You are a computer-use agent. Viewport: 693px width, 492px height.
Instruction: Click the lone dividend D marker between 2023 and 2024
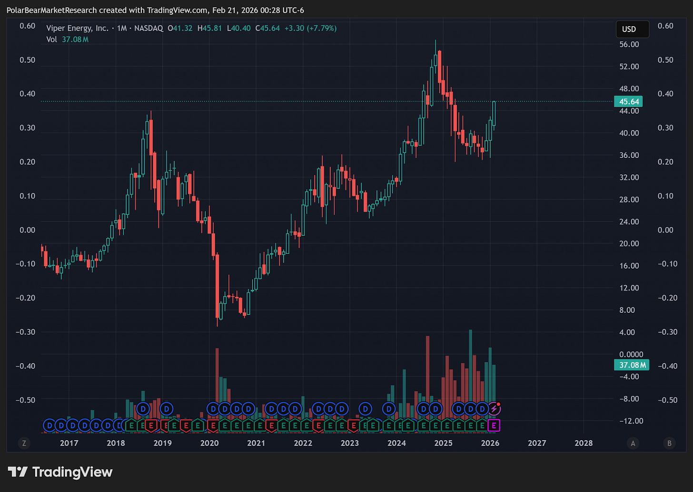pos(365,408)
